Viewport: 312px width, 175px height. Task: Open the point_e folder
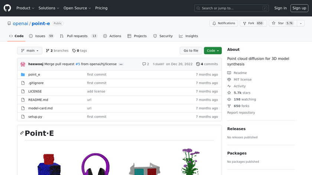[x=34, y=75]
